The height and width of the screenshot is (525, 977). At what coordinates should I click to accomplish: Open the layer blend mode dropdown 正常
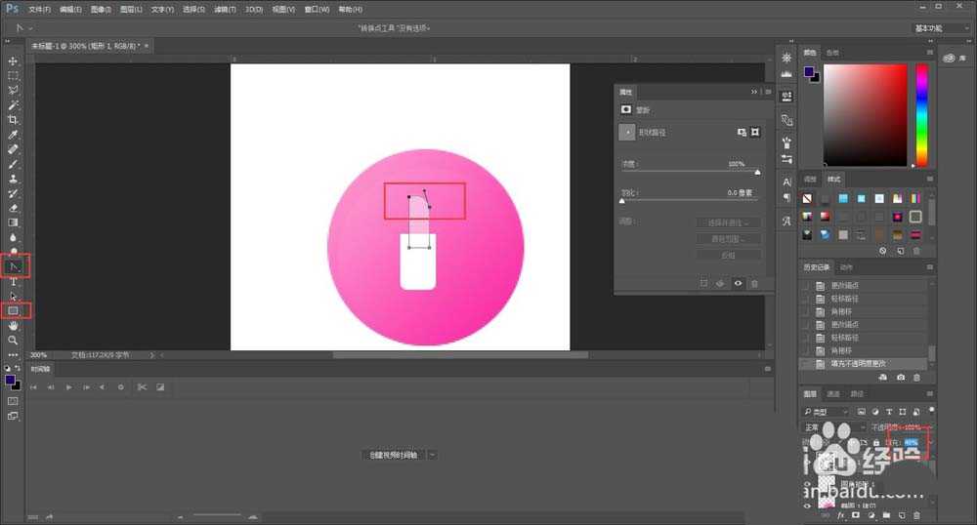[830, 427]
